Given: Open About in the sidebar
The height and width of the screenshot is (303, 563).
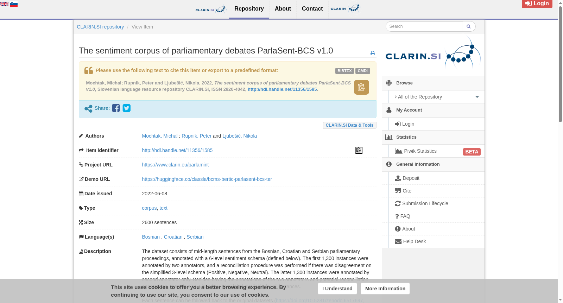Looking at the screenshot, I should 437,229.
